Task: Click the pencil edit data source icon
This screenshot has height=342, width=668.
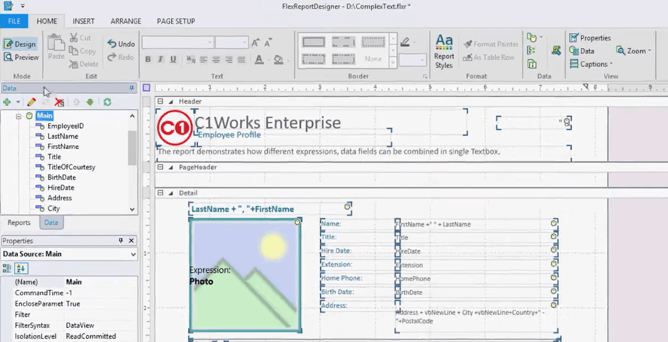Action: [x=31, y=102]
